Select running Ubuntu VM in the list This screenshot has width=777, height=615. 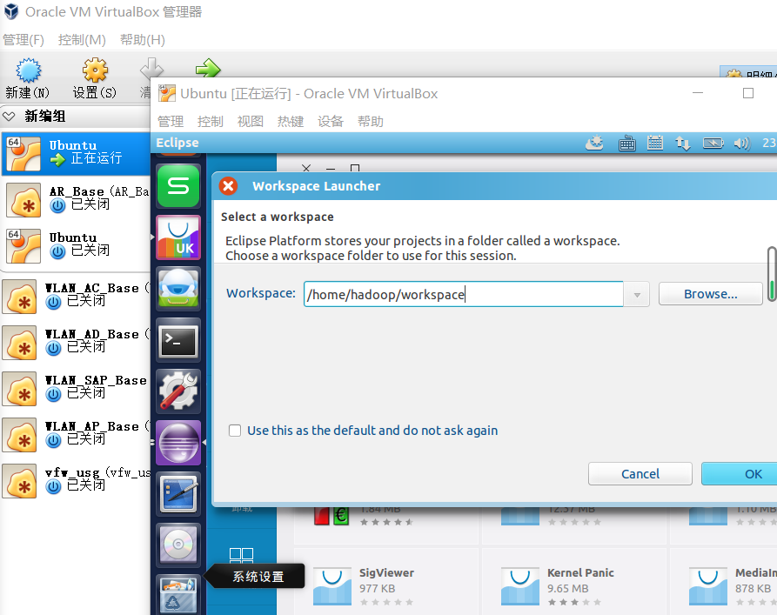76,152
